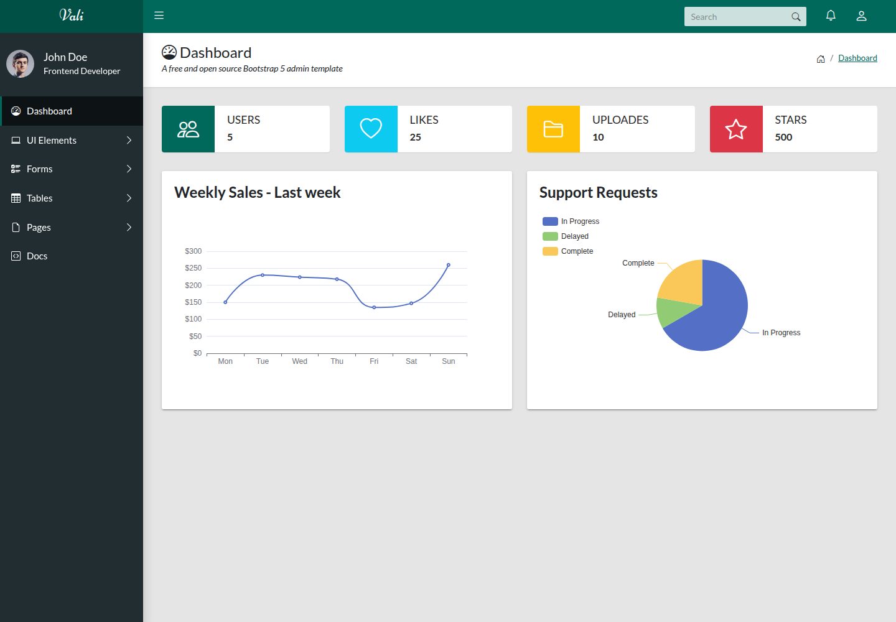Expand UI Elements submenu chevron
This screenshot has width=896, height=622.
[129, 140]
